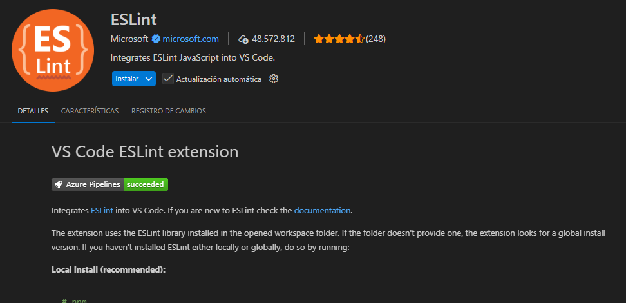Open the documentation link

click(x=322, y=210)
